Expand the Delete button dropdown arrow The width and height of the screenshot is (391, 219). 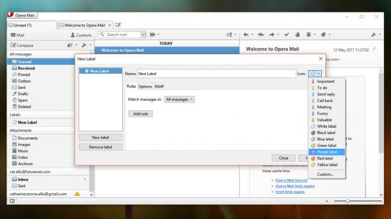point(315,35)
